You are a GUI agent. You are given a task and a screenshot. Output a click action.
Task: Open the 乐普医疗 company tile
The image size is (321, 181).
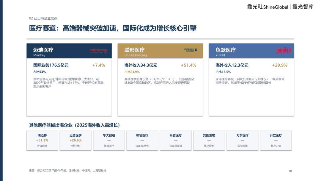[x=176, y=141]
